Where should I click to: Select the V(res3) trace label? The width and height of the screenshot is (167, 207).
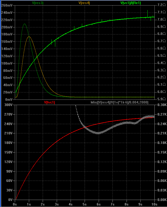[x=38, y=3]
